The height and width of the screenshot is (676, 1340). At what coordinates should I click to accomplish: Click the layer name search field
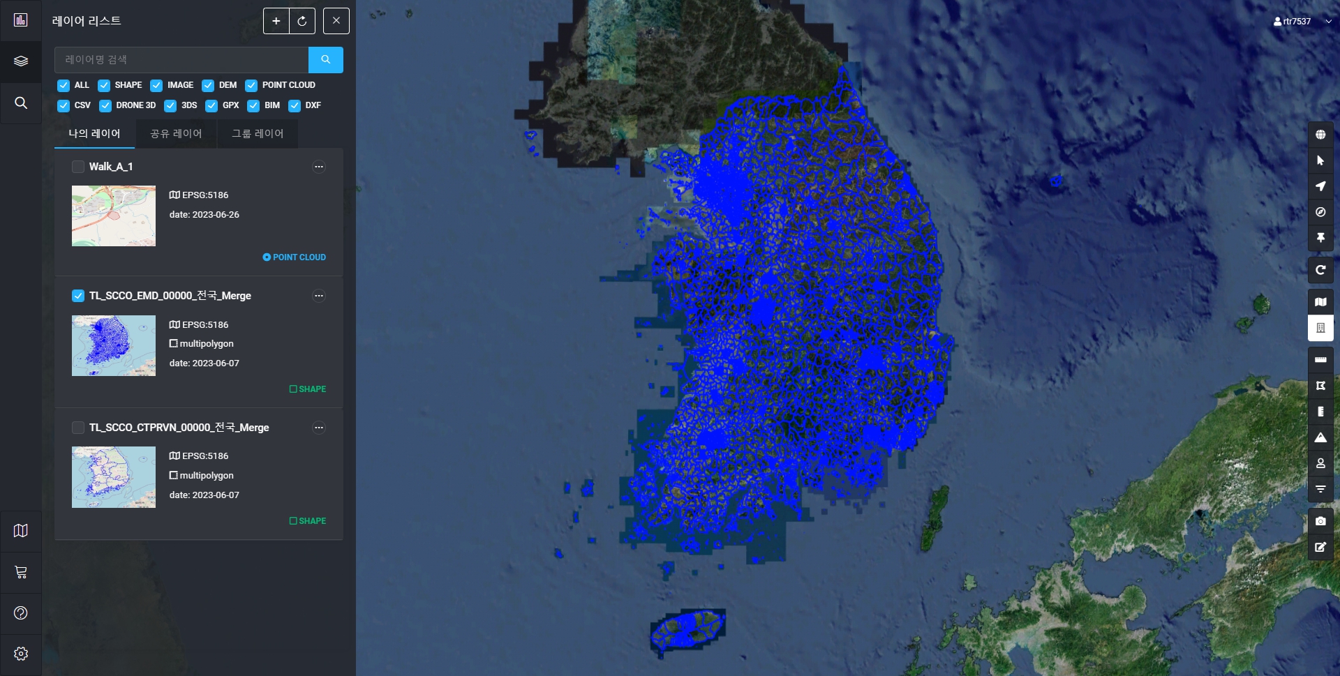pos(181,60)
